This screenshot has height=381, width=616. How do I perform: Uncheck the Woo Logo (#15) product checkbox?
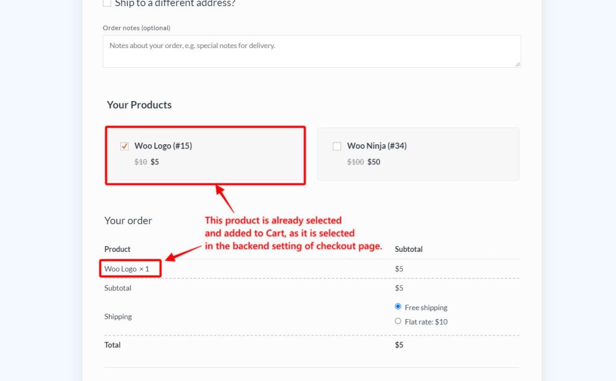tap(124, 145)
